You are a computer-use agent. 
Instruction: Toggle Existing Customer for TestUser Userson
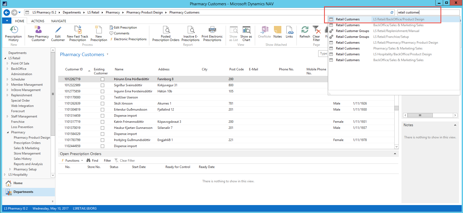click(102, 97)
